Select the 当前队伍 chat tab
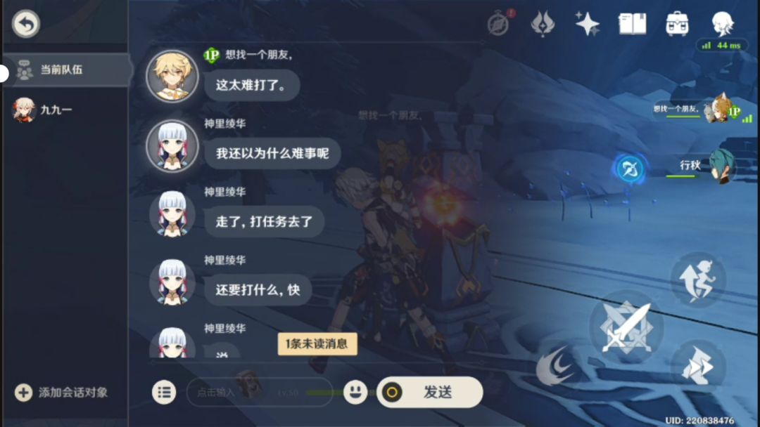The image size is (760, 427). coord(67,70)
